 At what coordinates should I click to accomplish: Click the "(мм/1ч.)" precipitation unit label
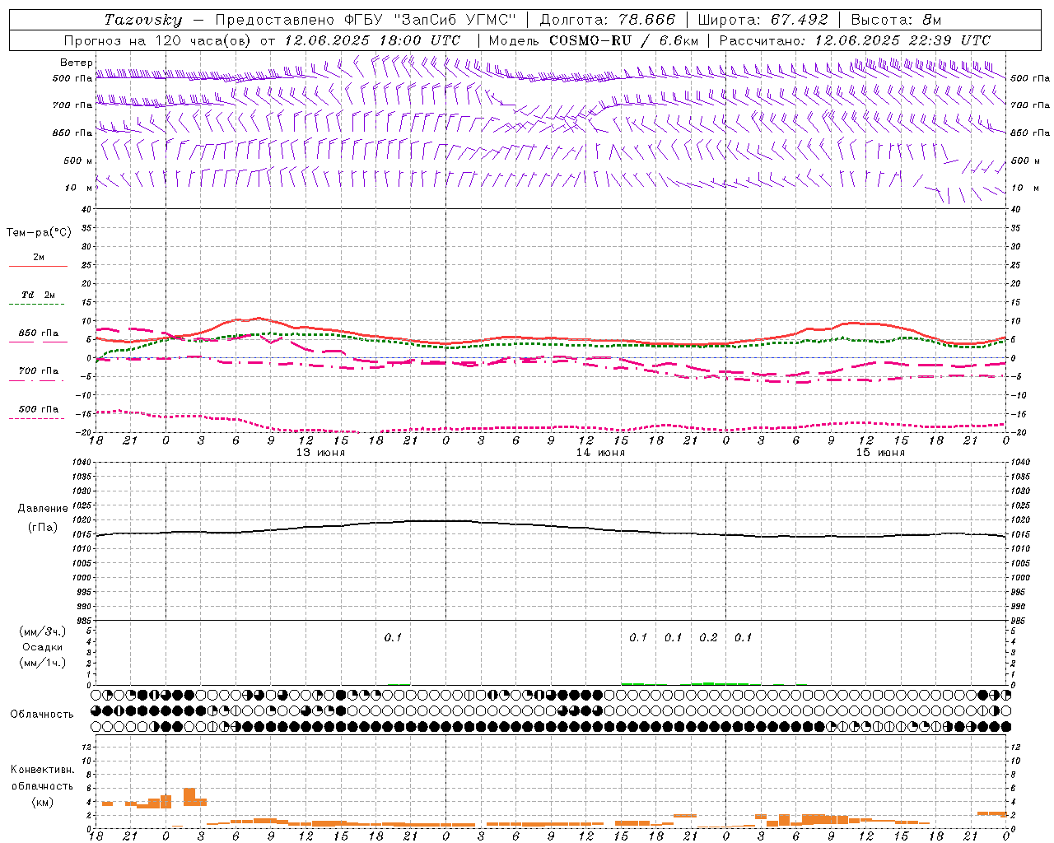pos(43,663)
